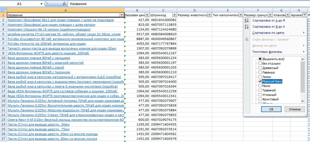Image resolution: width=310 pixels, height=142 pixels.
Task: Check the "Лаванда" filter option
Action: (x=260, y=72)
